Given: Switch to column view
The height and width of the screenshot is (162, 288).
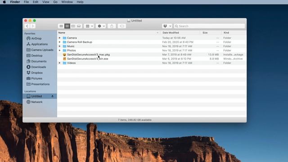Looking at the screenshot, I should [x=73, y=26].
